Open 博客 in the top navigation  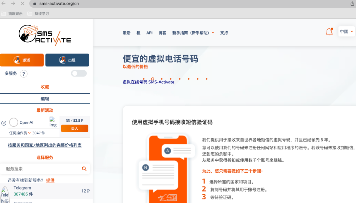coord(162,33)
